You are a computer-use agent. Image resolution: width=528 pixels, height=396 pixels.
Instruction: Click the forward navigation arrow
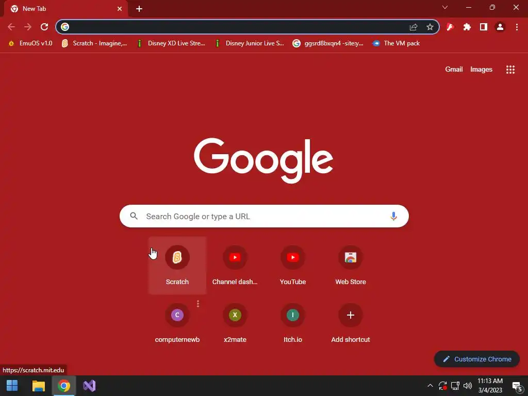[x=28, y=27]
